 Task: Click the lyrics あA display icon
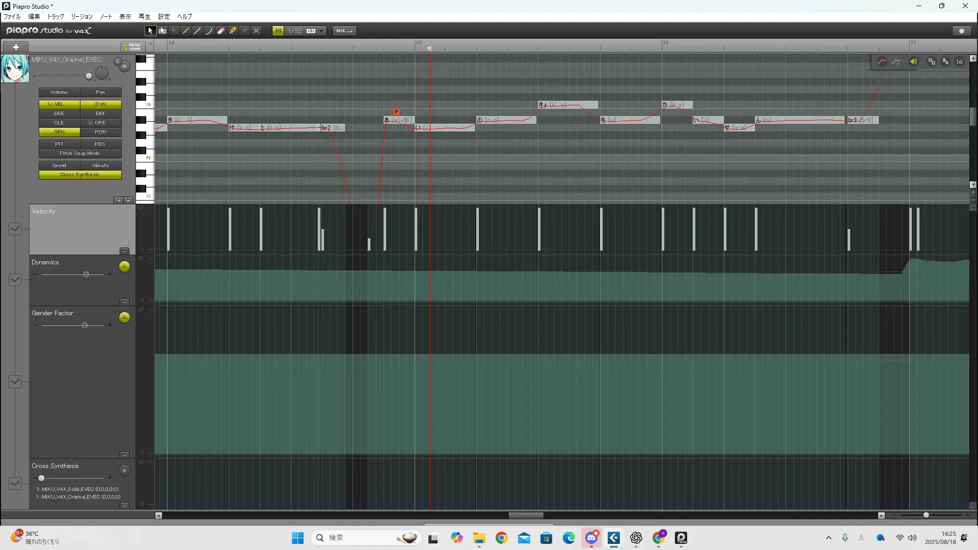[945, 62]
